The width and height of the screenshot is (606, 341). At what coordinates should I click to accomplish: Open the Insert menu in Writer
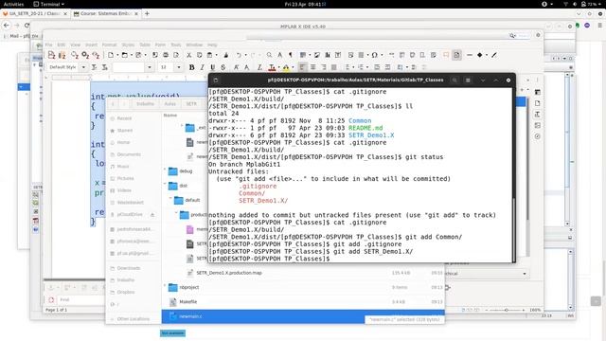click(x=91, y=45)
